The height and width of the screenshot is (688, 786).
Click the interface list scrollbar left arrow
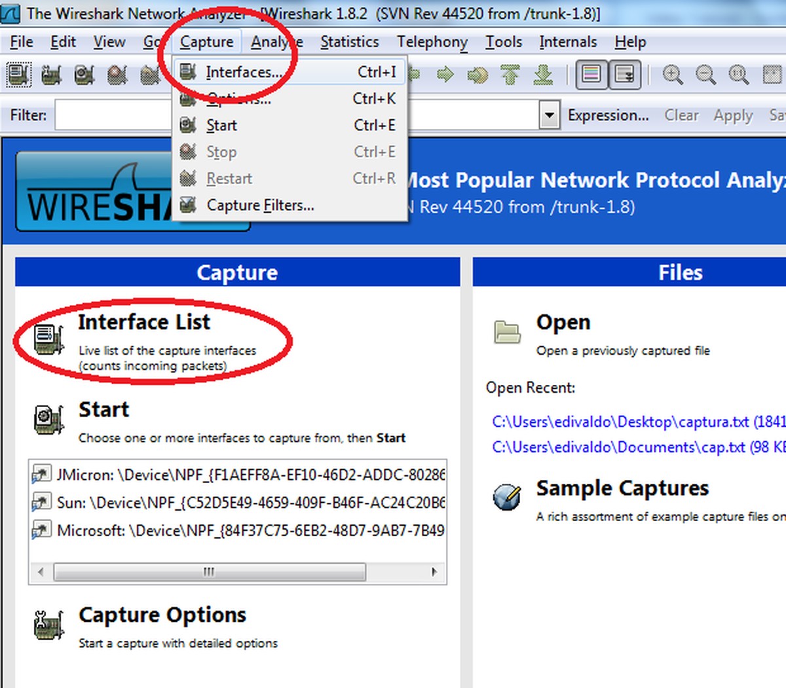41,572
